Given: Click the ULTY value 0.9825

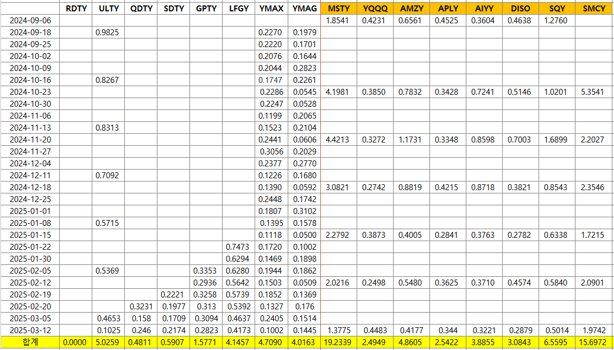Looking at the screenshot, I should (109, 31).
